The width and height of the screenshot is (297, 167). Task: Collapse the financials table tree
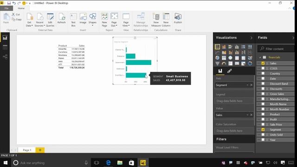click(x=260, y=58)
